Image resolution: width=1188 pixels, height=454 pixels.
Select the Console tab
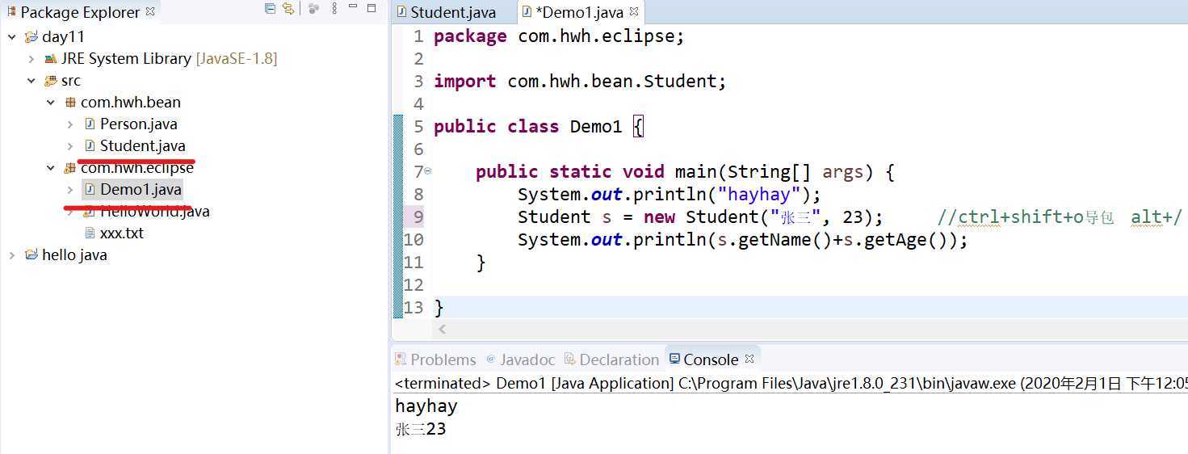point(711,359)
